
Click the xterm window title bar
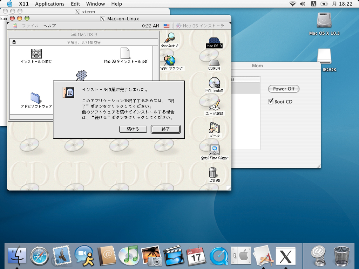coord(85,12)
